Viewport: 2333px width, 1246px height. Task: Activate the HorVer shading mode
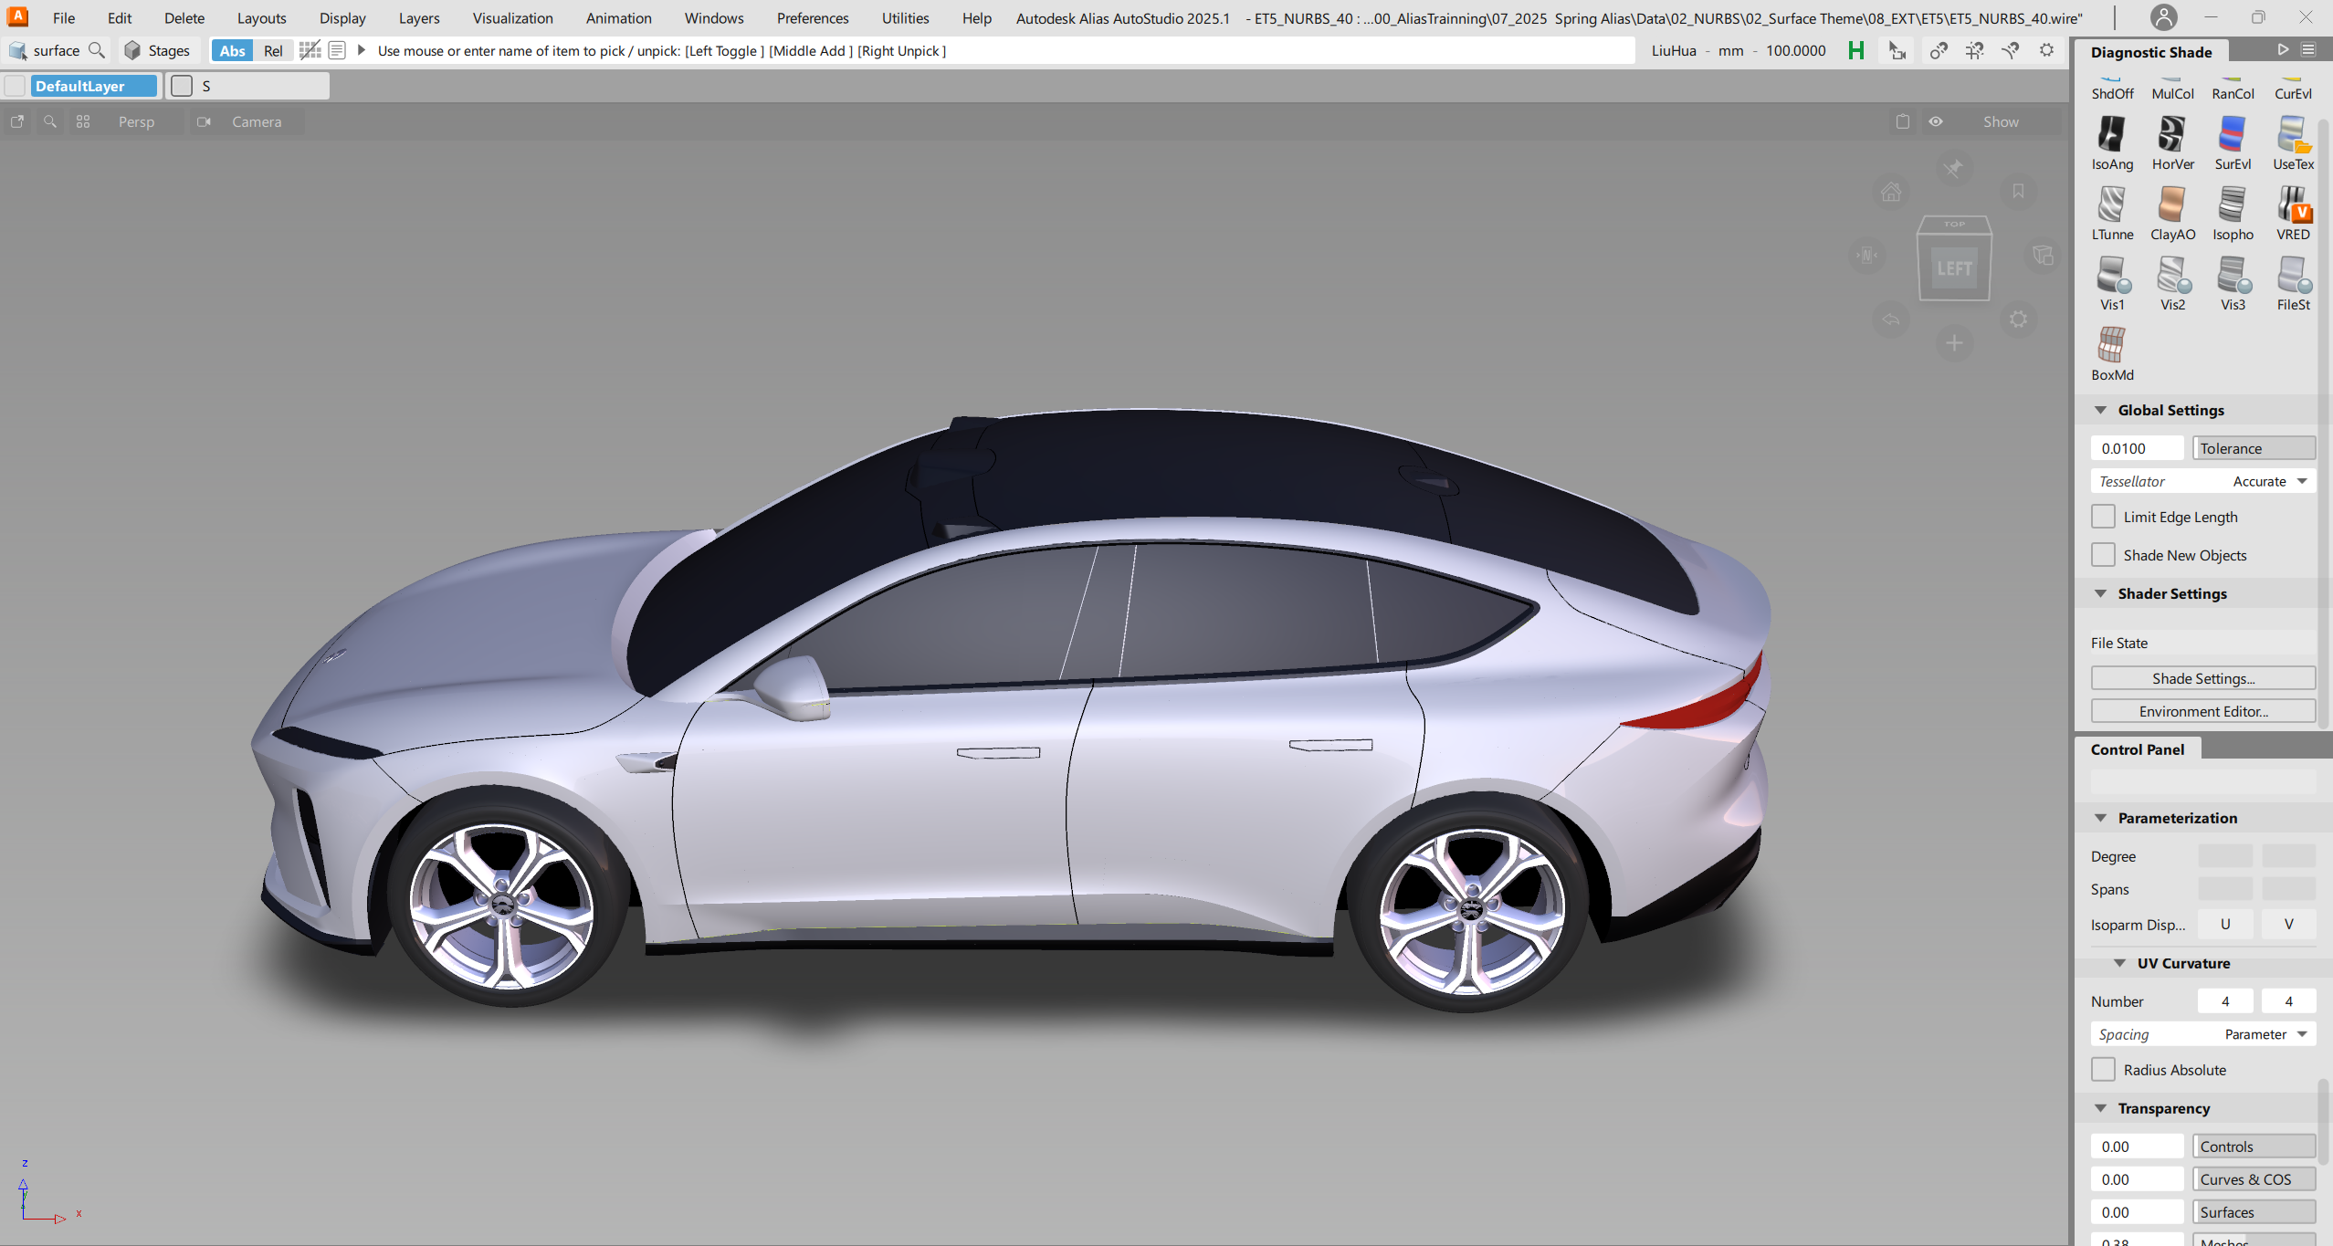click(2171, 135)
